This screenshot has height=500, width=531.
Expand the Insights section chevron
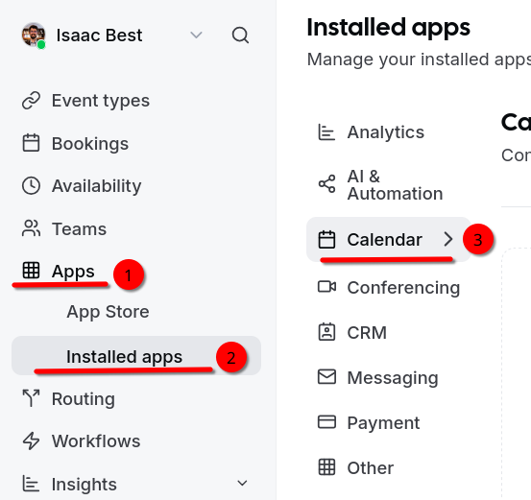[242, 484]
